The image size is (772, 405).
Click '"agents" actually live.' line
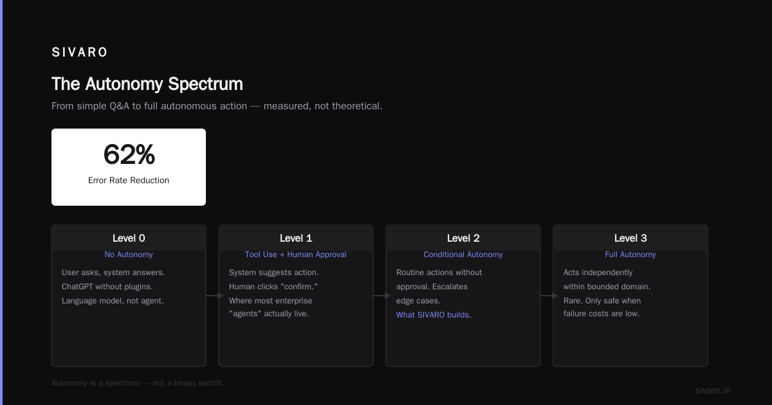tap(269, 314)
